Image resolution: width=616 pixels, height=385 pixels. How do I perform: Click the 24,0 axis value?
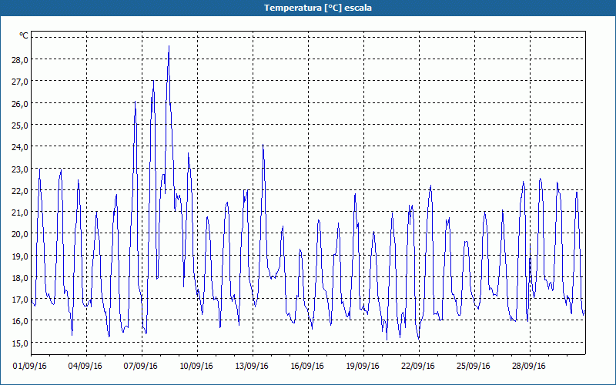(x=21, y=146)
